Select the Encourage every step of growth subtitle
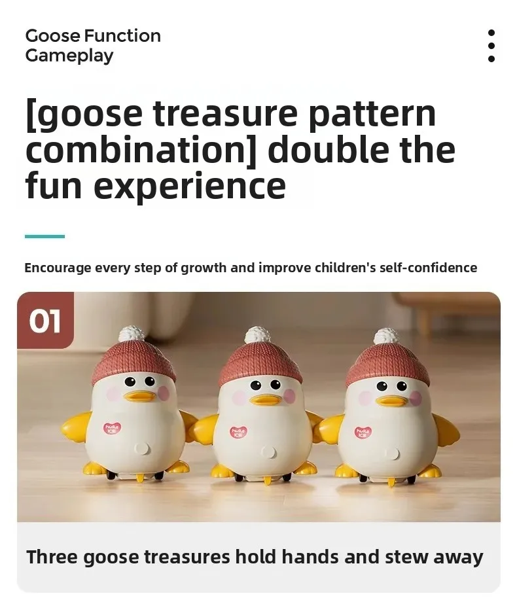517x604 pixels. (251, 268)
